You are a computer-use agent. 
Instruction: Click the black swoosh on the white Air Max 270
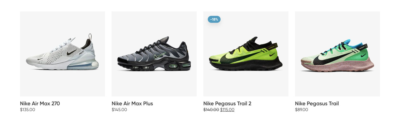tap(71, 52)
